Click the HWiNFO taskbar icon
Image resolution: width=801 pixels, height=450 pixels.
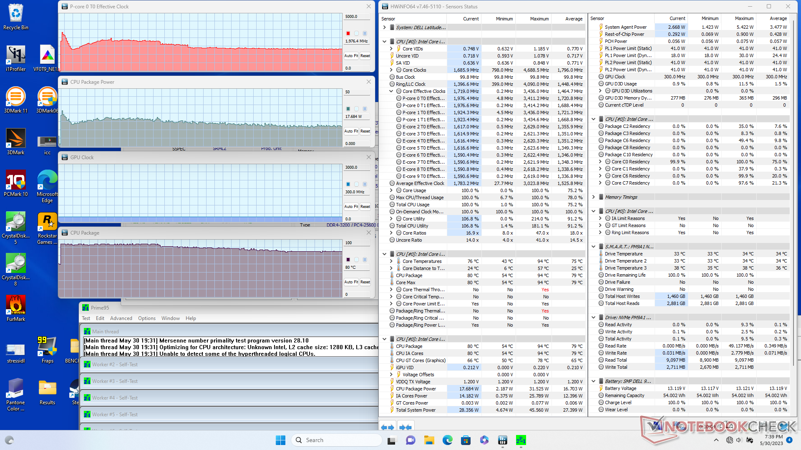[x=502, y=440]
